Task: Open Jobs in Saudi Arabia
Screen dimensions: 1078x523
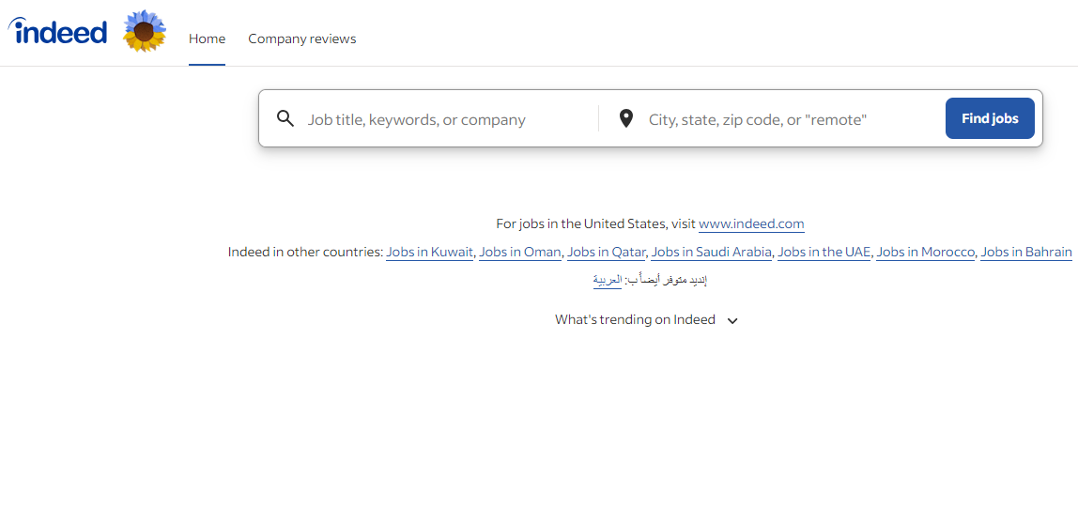Action: coord(712,252)
